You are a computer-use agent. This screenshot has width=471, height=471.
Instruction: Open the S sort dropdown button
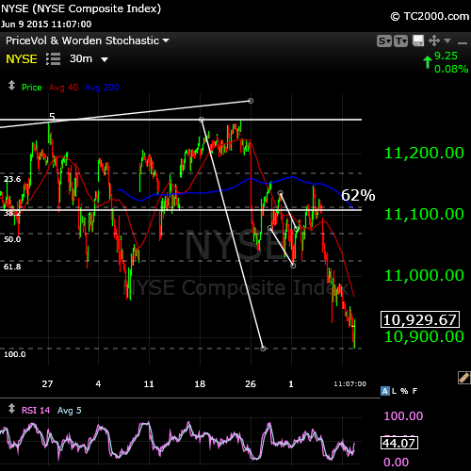(384, 41)
